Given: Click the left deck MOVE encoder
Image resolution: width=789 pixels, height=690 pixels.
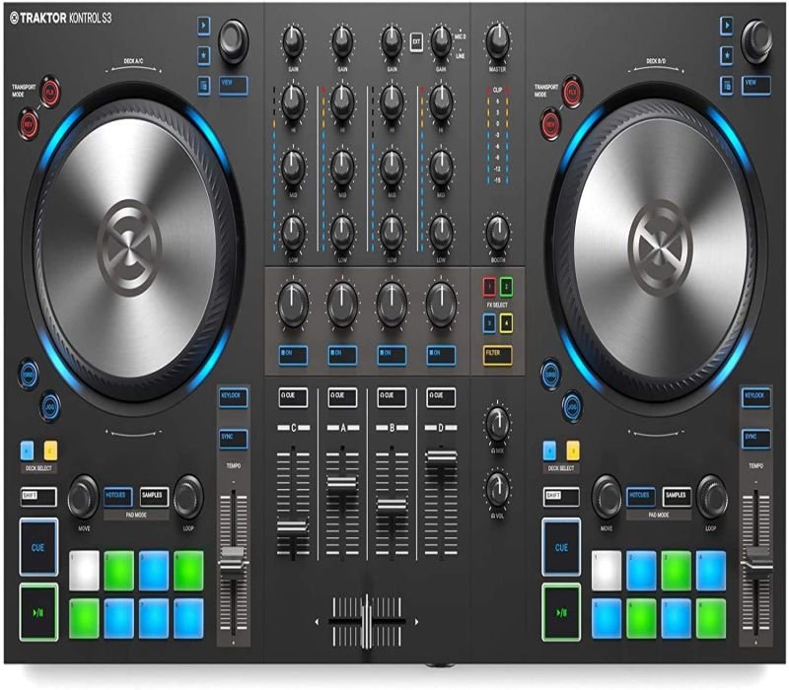Looking at the screenshot, I should (84, 497).
